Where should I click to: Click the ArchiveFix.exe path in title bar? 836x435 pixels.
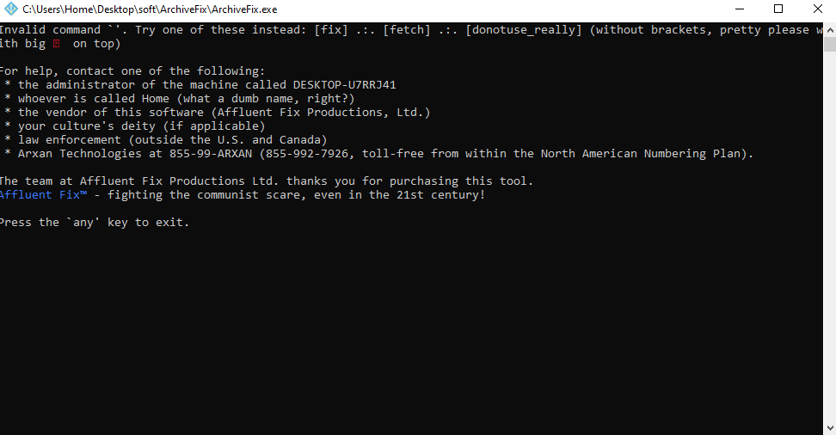[x=150, y=9]
